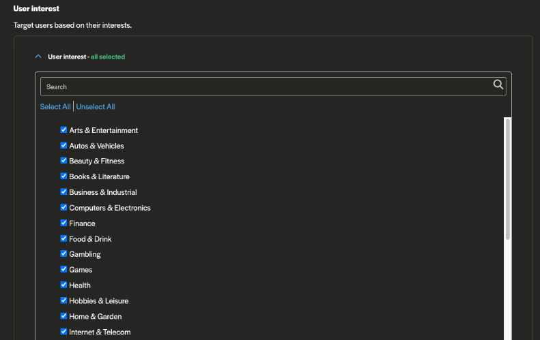Uncheck the Computers & Electronics checkbox
The image size is (540, 340).
point(63,208)
